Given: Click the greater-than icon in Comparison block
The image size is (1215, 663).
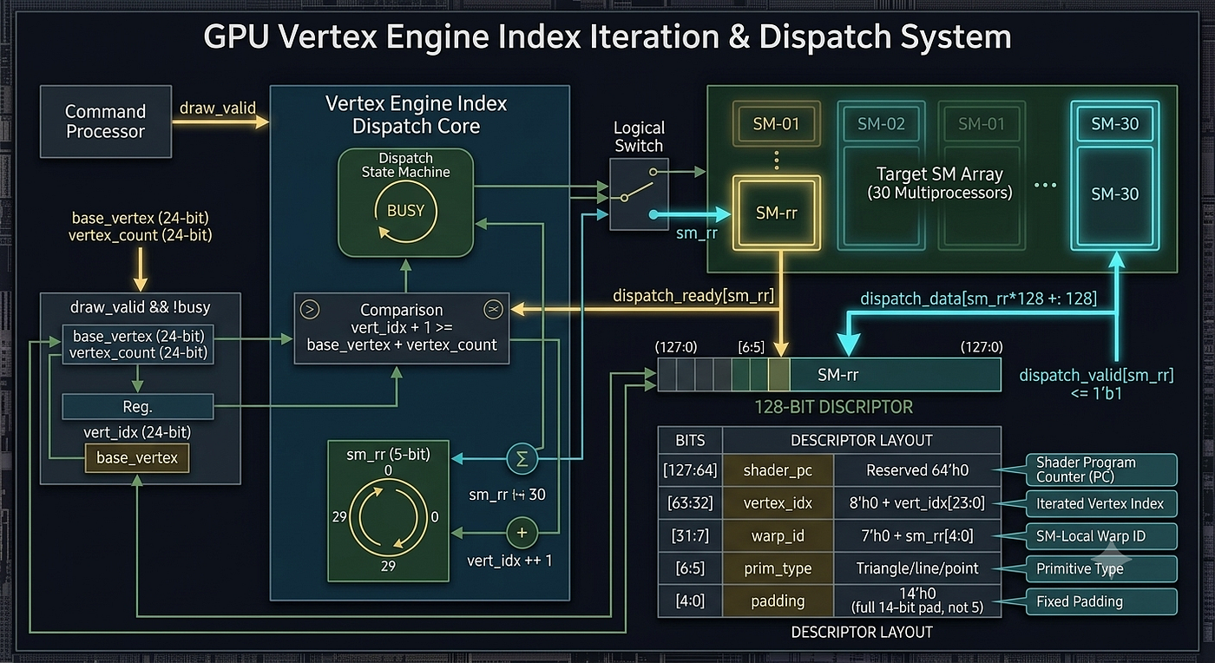Looking at the screenshot, I should pos(310,309).
